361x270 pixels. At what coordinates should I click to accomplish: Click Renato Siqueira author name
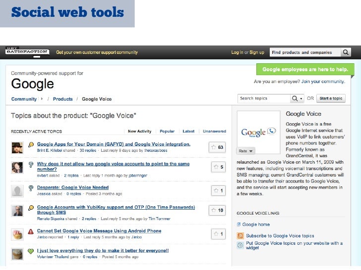pos(51,219)
